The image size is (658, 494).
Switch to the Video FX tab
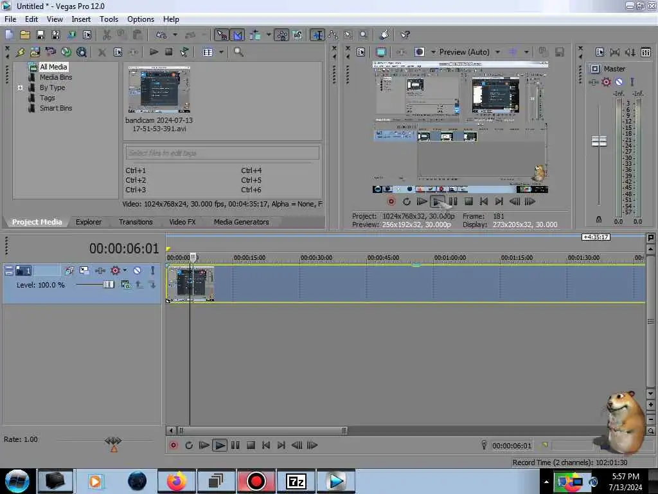point(182,222)
